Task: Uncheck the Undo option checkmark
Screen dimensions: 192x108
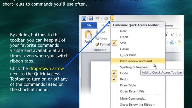Action: click(x=114, y=73)
